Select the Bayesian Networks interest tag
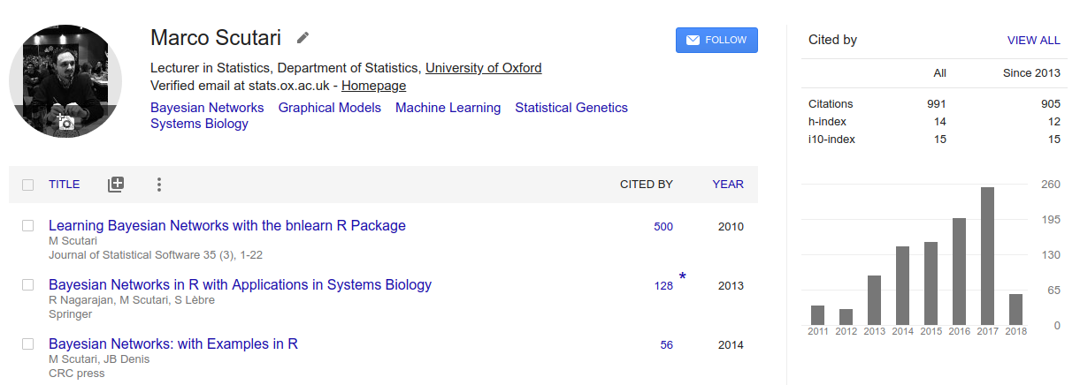 click(x=207, y=108)
